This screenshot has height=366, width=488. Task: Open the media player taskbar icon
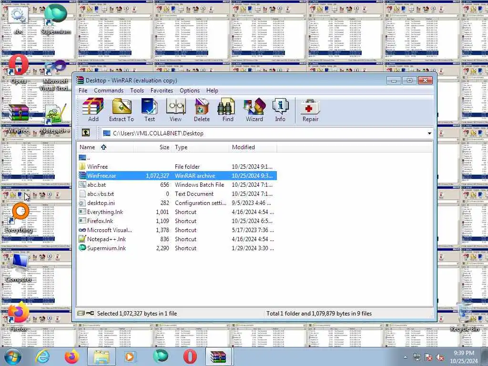pyautogui.click(x=130, y=356)
